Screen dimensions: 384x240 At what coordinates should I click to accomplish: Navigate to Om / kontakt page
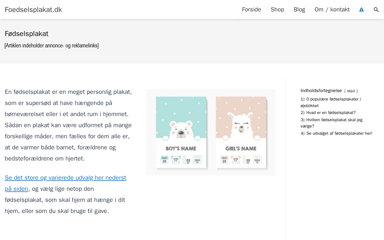click(332, 10)
